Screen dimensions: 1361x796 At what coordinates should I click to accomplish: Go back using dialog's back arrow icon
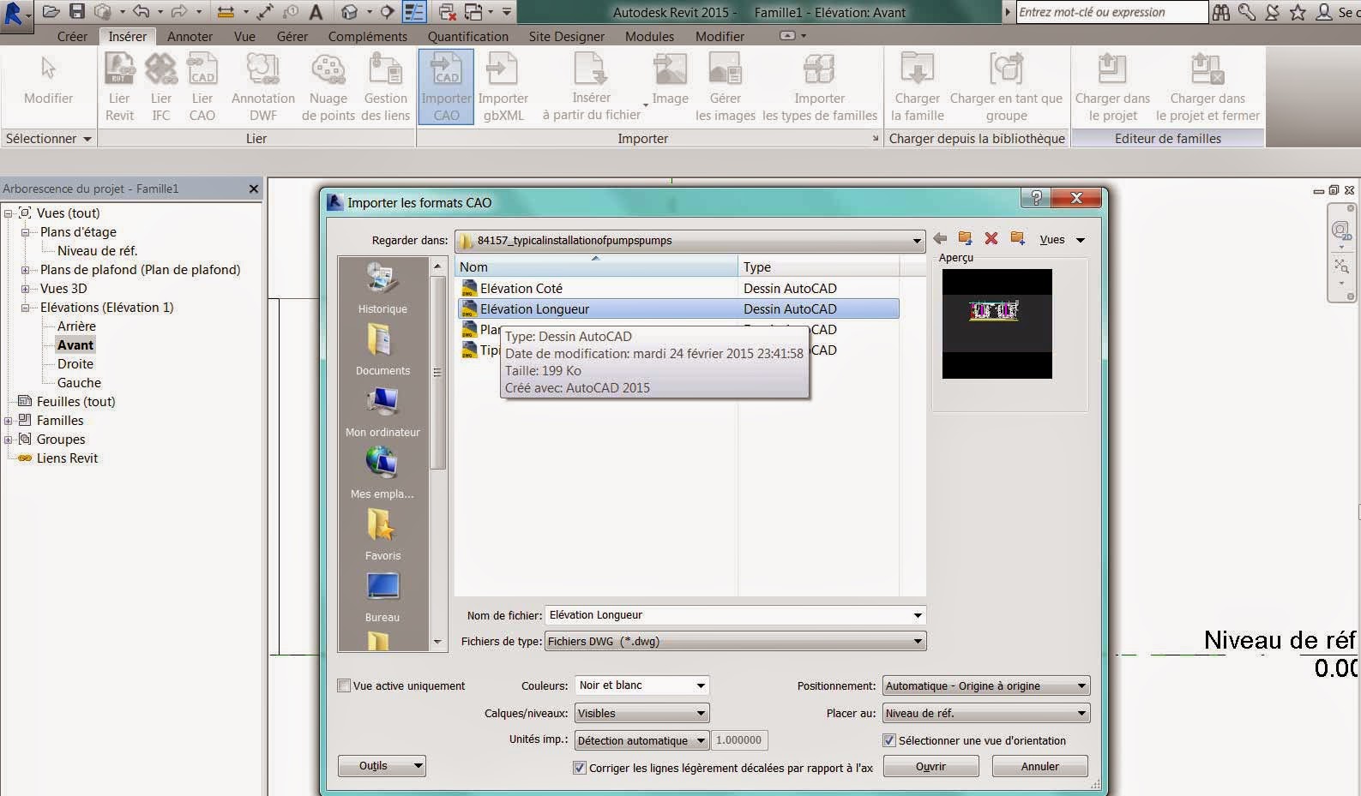click(940, 239)
